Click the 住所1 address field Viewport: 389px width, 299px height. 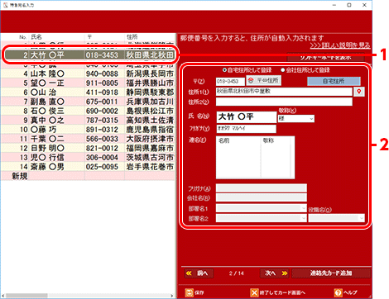pos(284,92)
